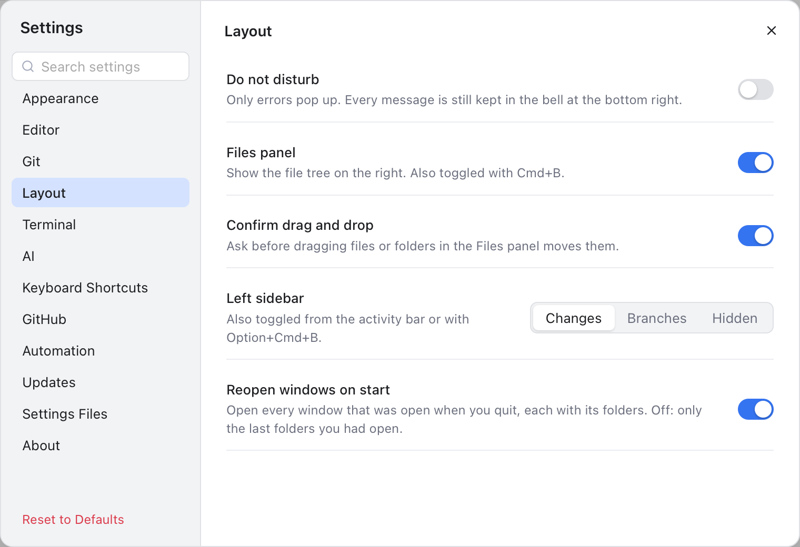
Task: Click the Reopen windows on start title
Action: (x=308, y=390)
